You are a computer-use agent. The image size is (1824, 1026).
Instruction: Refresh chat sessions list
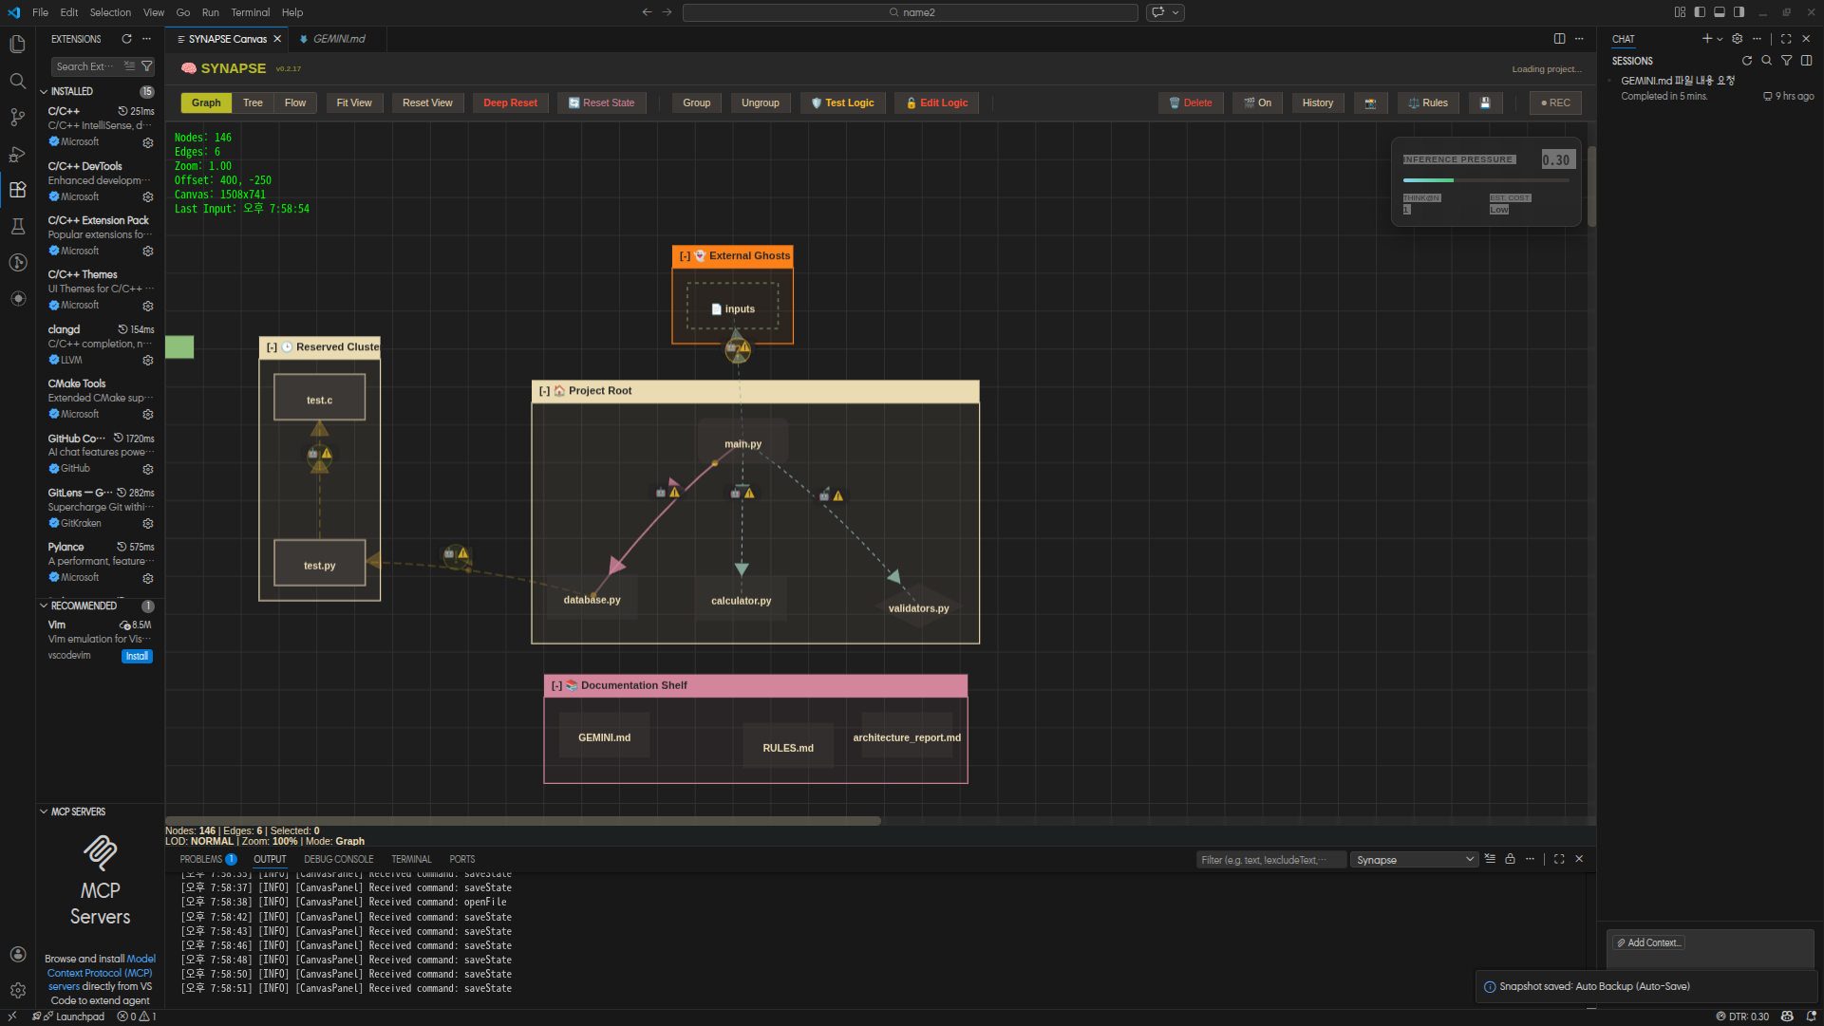(x=1746, y=61)
